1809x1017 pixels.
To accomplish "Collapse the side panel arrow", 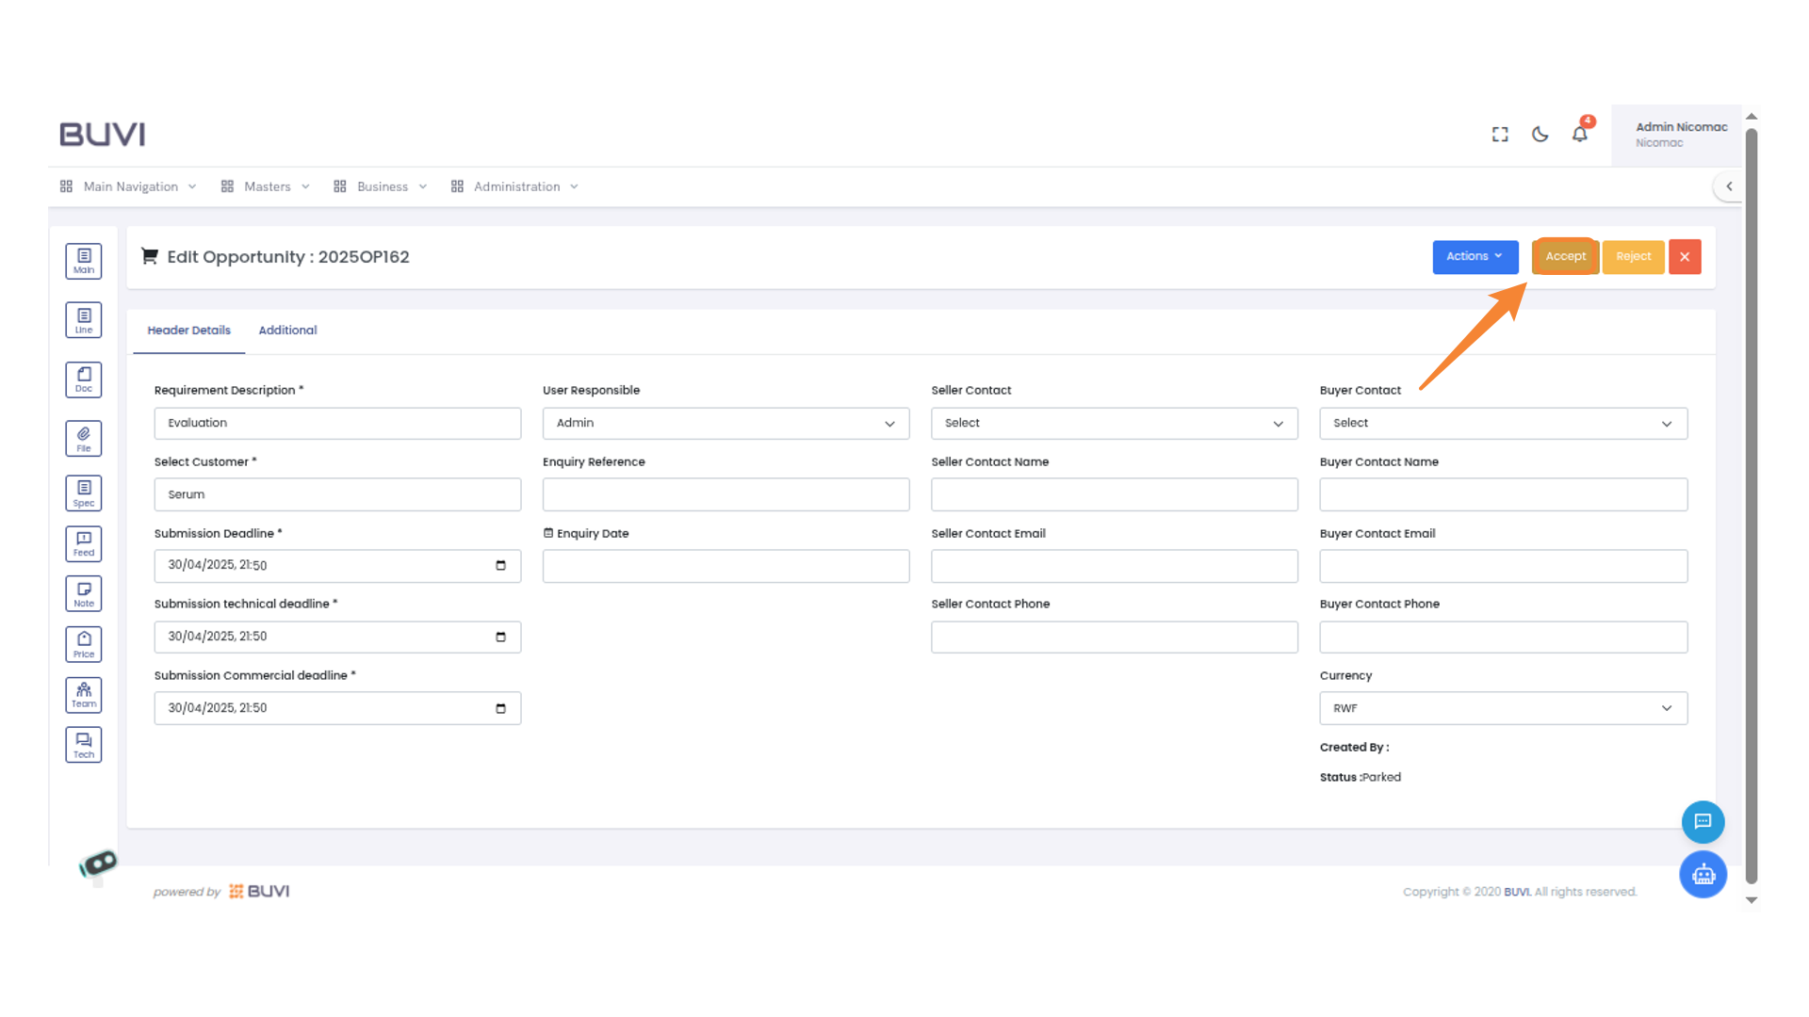I will click(1729, 186).
